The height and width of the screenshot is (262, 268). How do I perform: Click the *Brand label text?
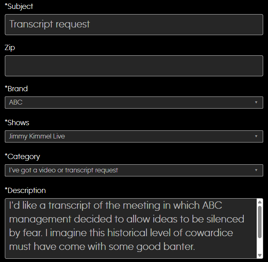tap(17, 89)
